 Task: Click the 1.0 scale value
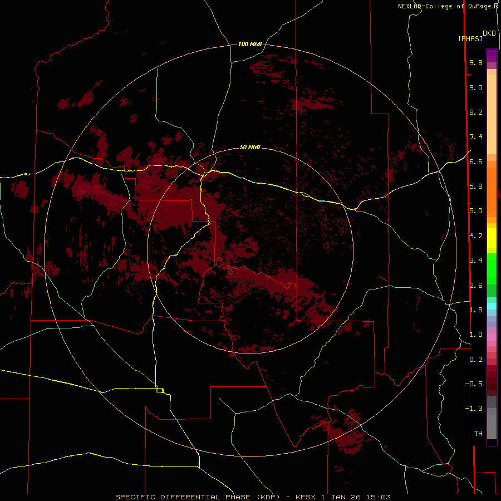(476, 335)
